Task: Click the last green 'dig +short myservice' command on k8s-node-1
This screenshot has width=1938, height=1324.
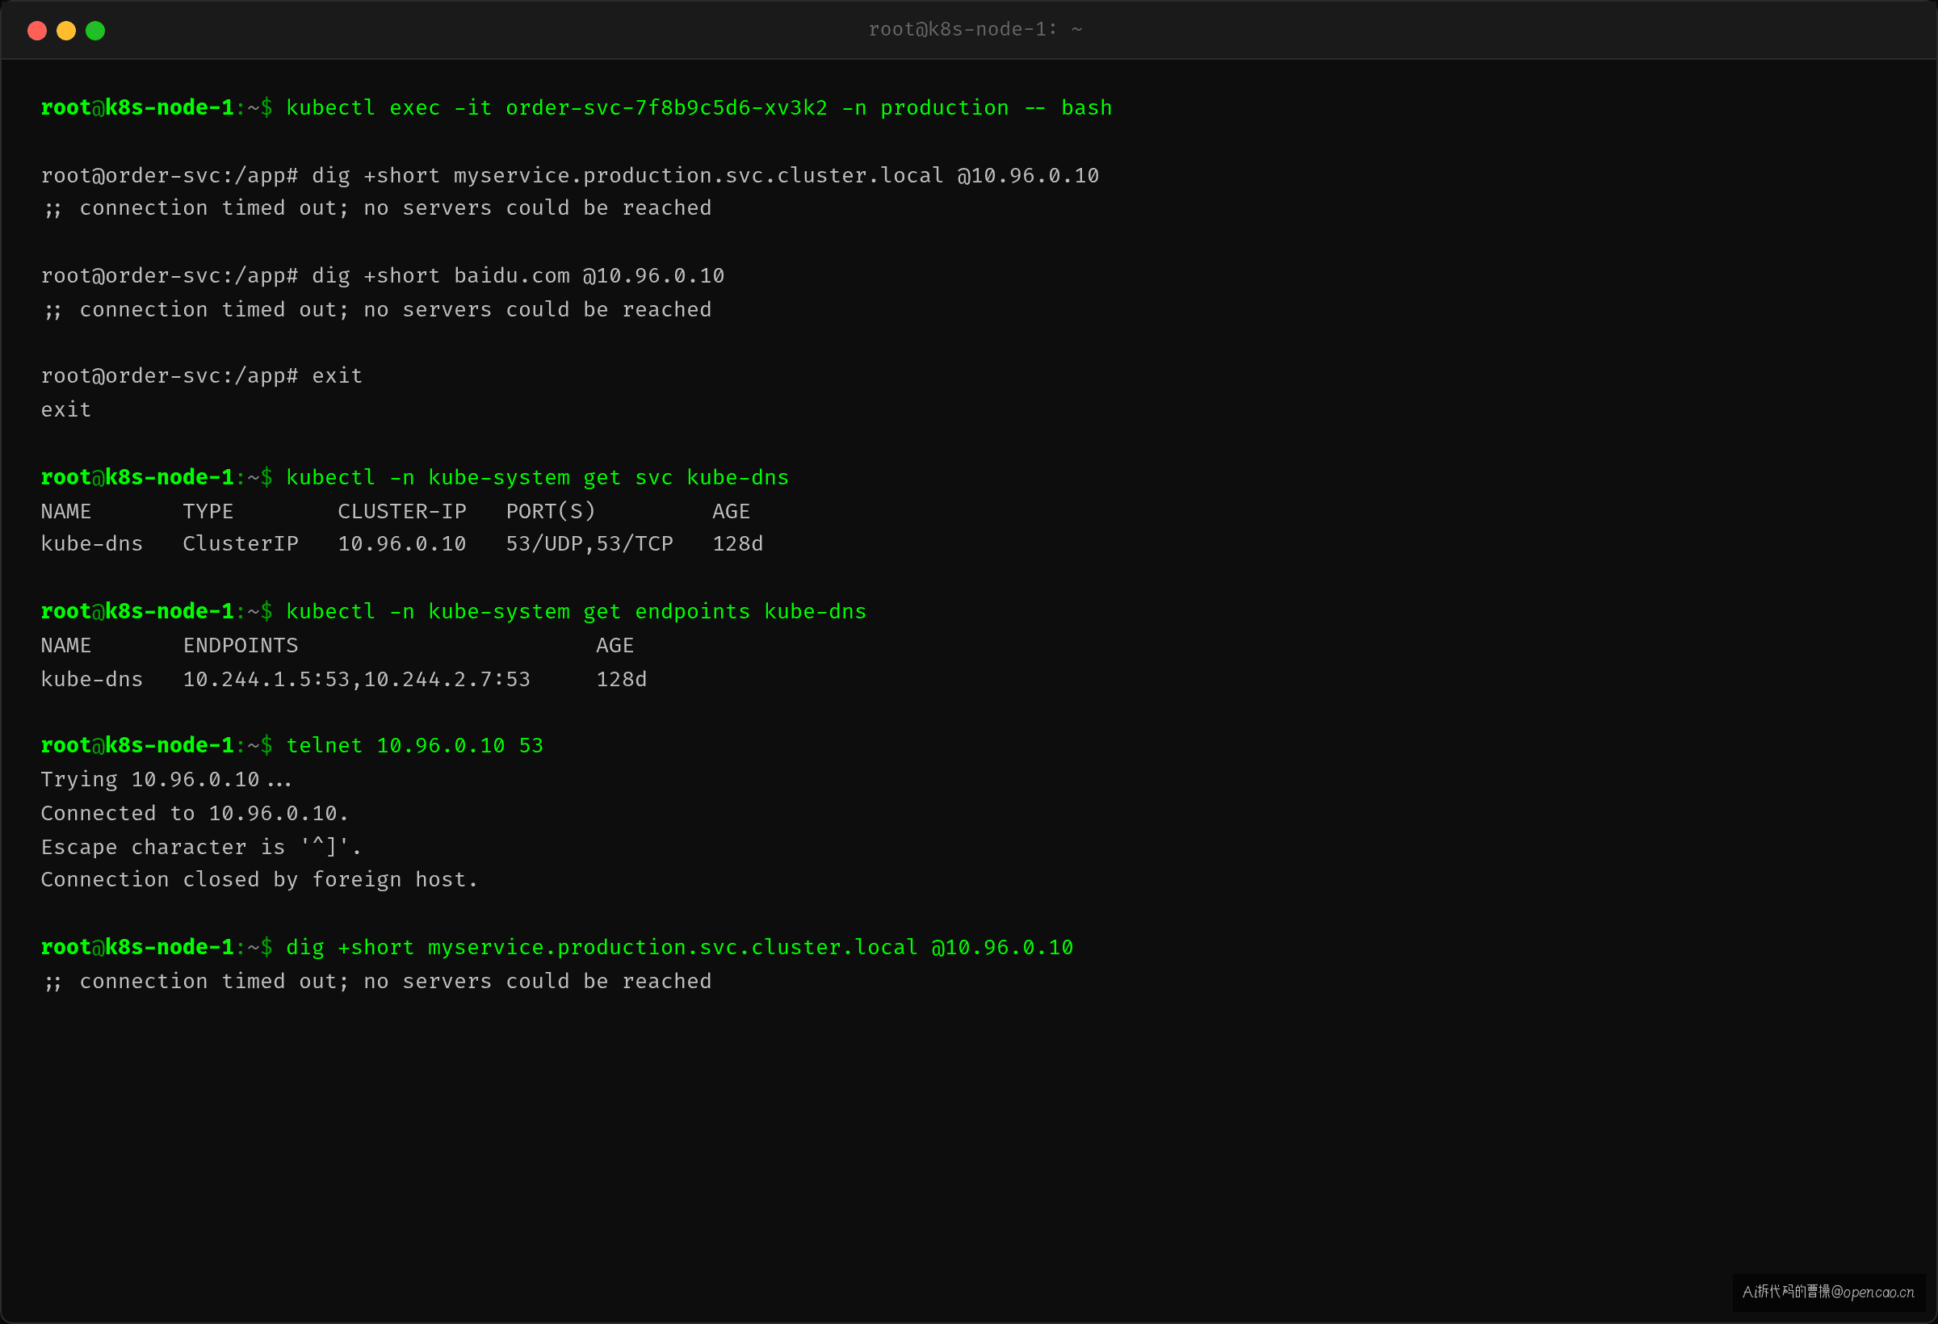Action: click(680, 948)
